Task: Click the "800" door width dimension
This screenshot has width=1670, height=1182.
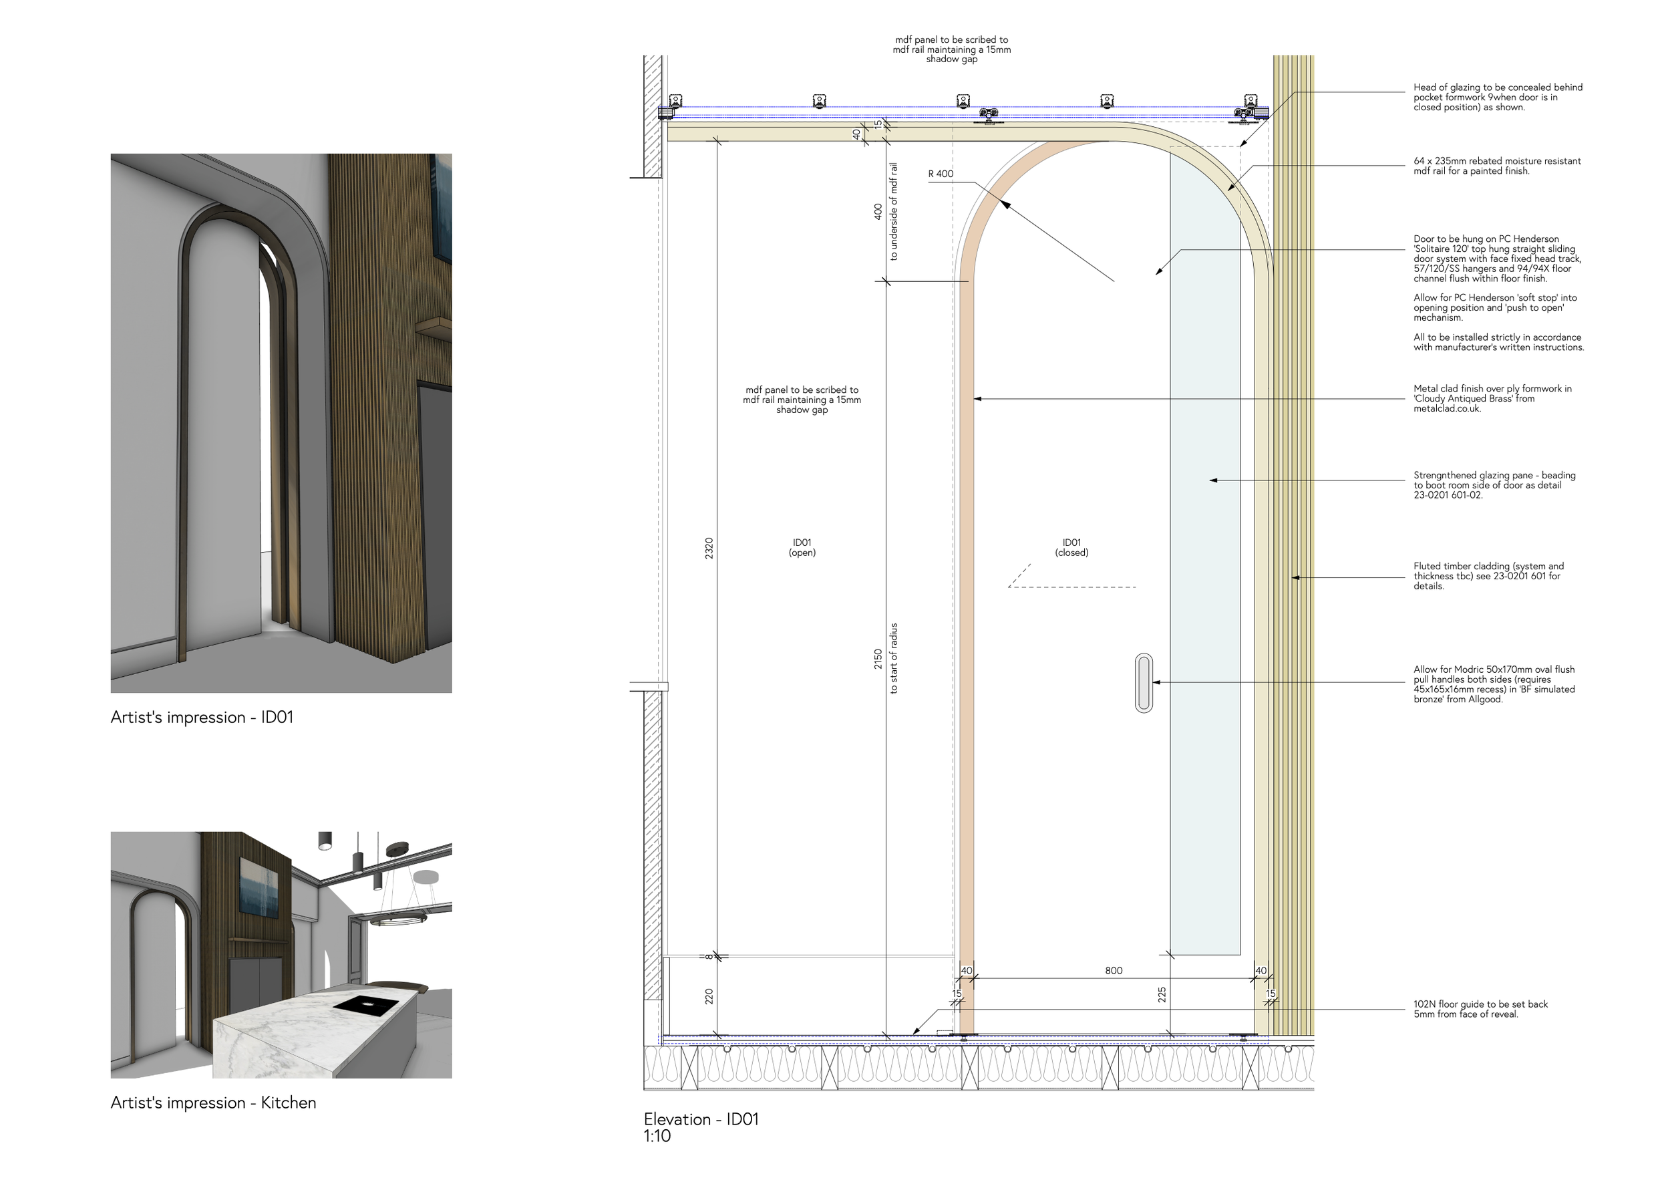Action: click(x=1114, y=970)
